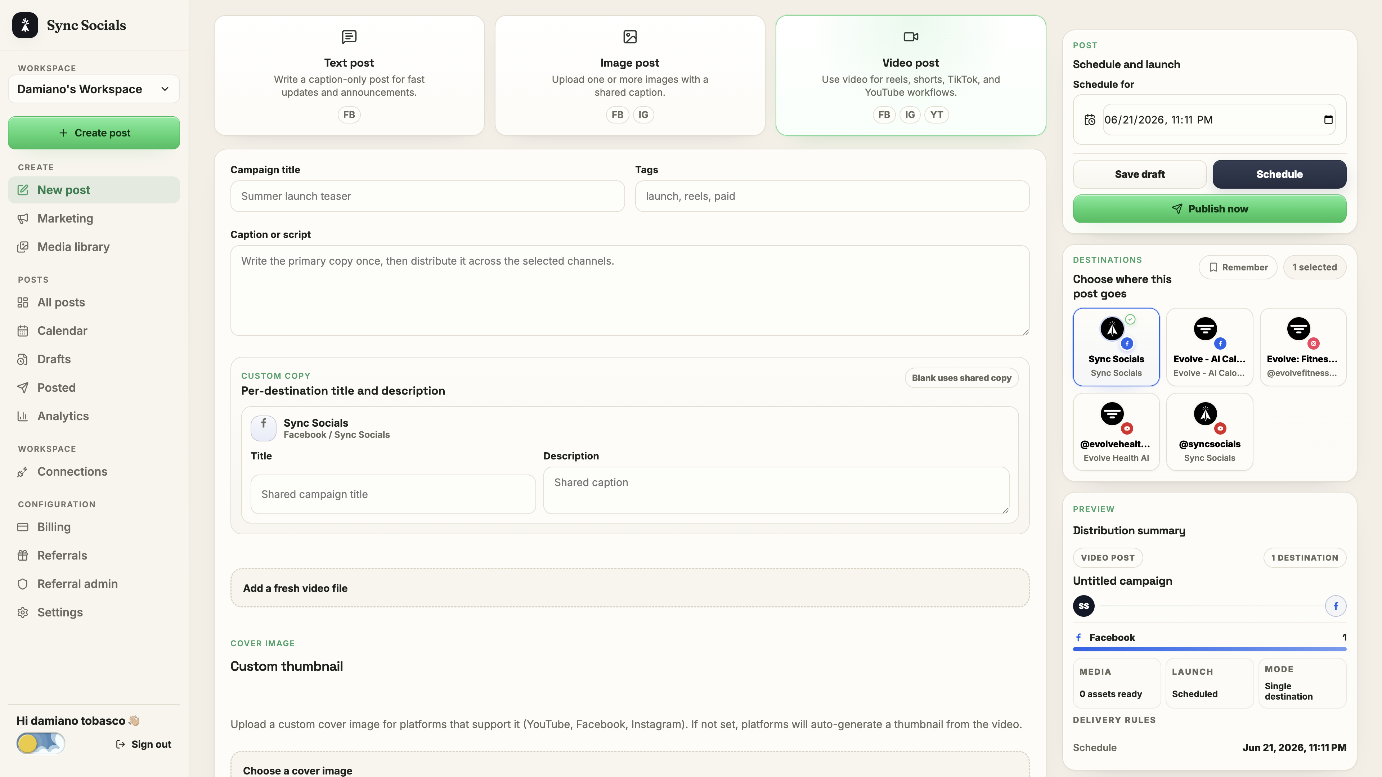Click the dark Schedule button
Viewport: 1382px width, 777px height.
[x=1279, y=174]
